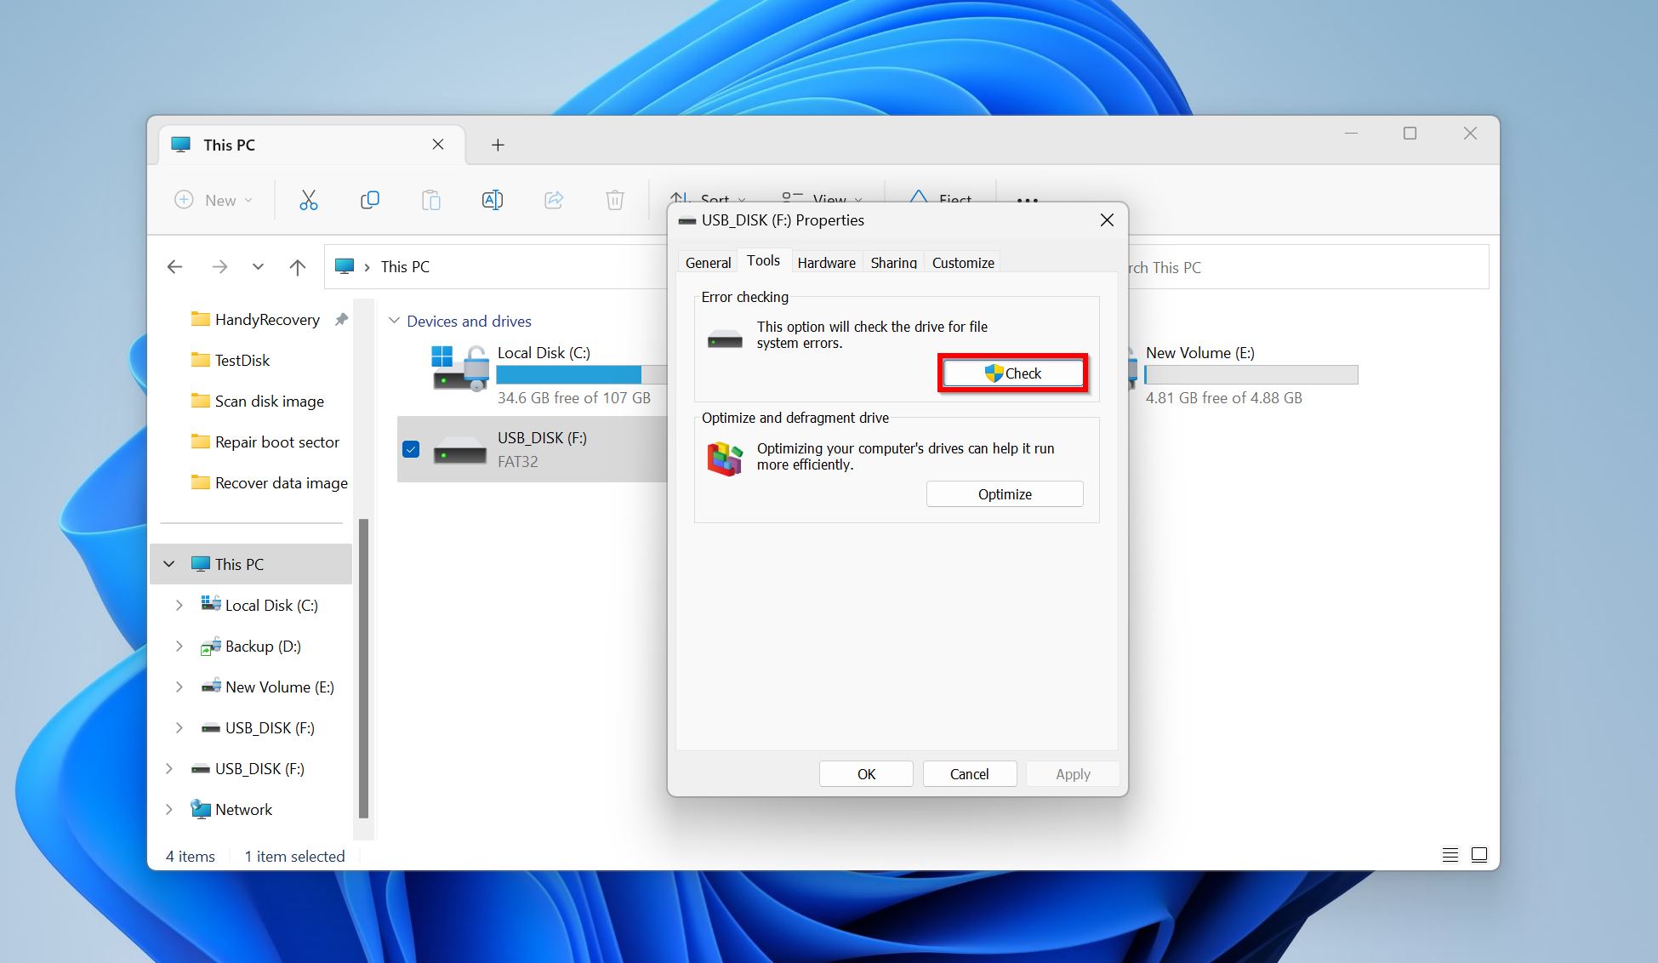This screenshot has height=963, width=1658.
Task: Switch to the Hardware tab
Action: [826, 263]
